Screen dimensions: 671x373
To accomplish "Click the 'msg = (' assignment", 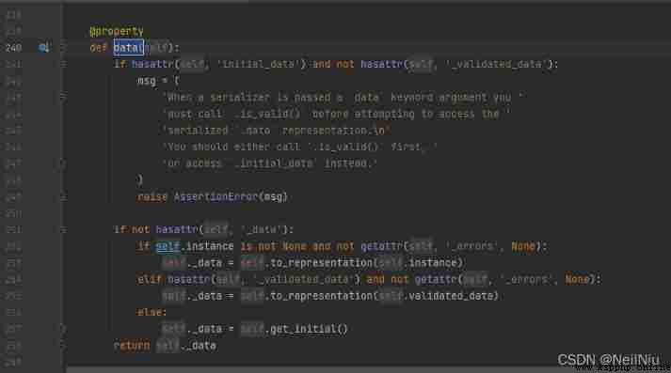I will tap(158, 81).
